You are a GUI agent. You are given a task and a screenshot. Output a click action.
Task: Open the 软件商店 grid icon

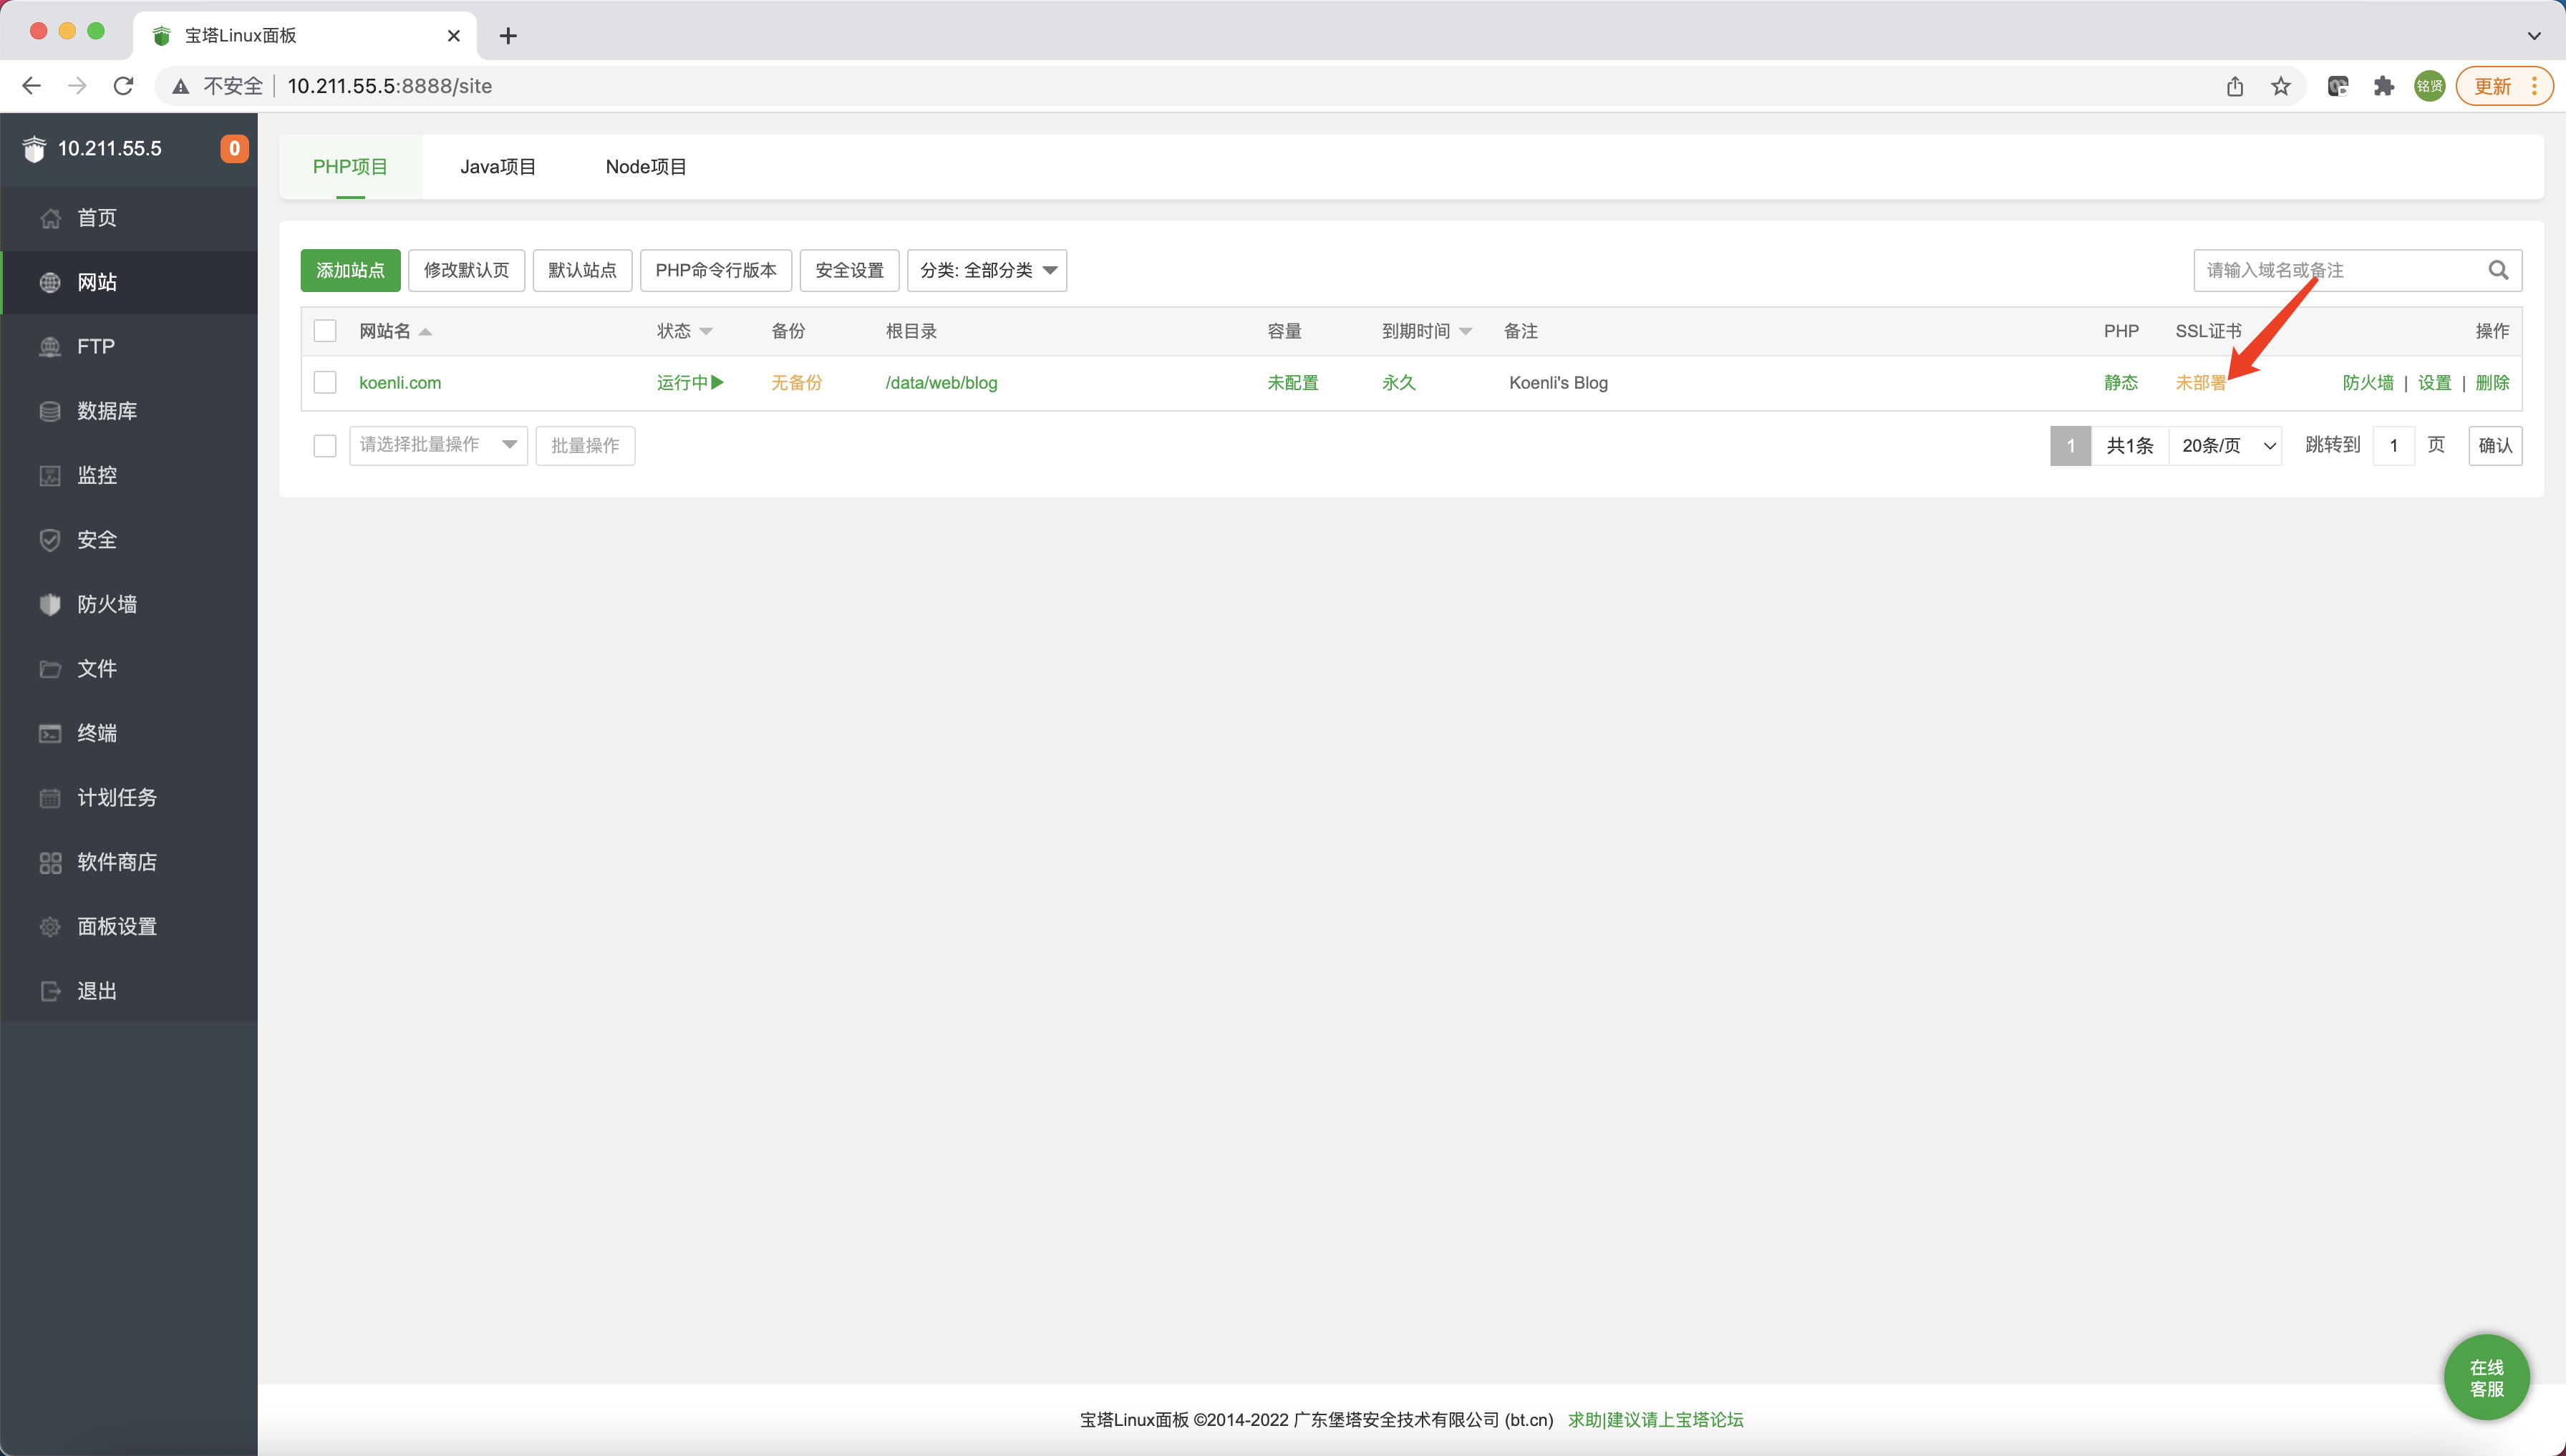coord(50,863)
